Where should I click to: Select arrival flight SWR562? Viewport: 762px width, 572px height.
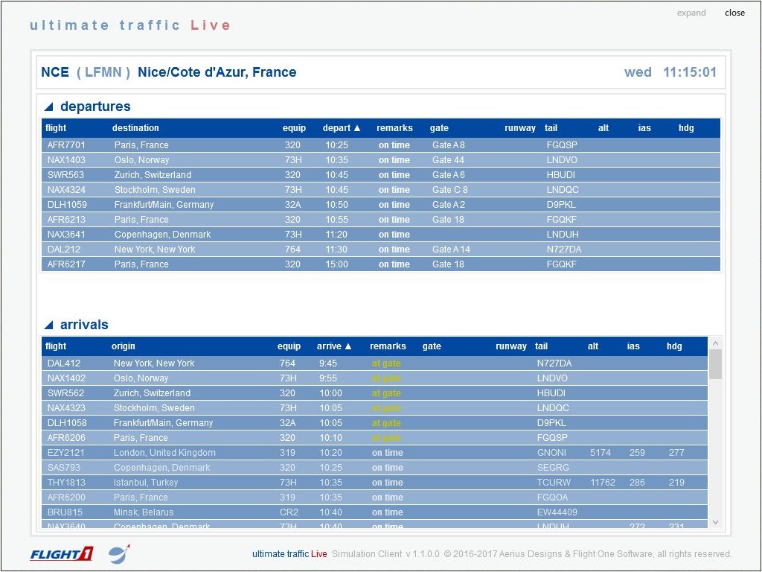375,393
